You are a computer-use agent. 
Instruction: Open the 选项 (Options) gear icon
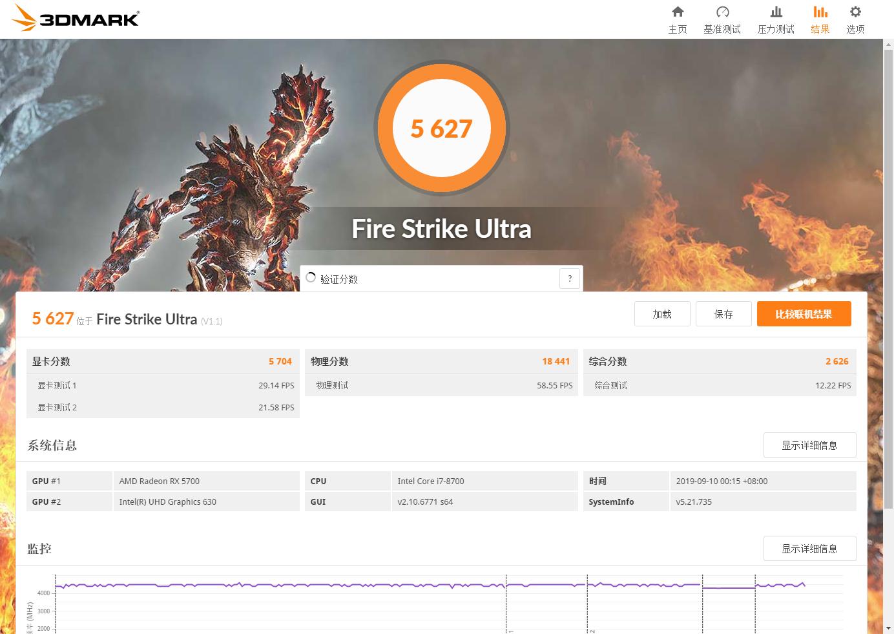pos(855,18)
